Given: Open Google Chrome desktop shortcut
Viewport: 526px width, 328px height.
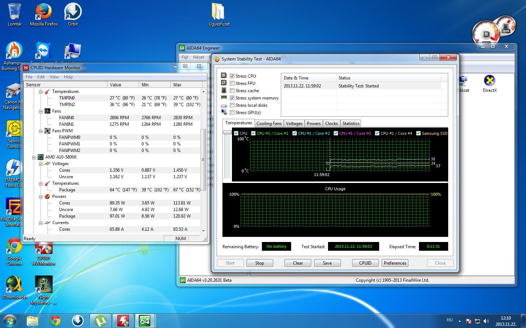Looking at the screenshot, I should tap(15, 251).
